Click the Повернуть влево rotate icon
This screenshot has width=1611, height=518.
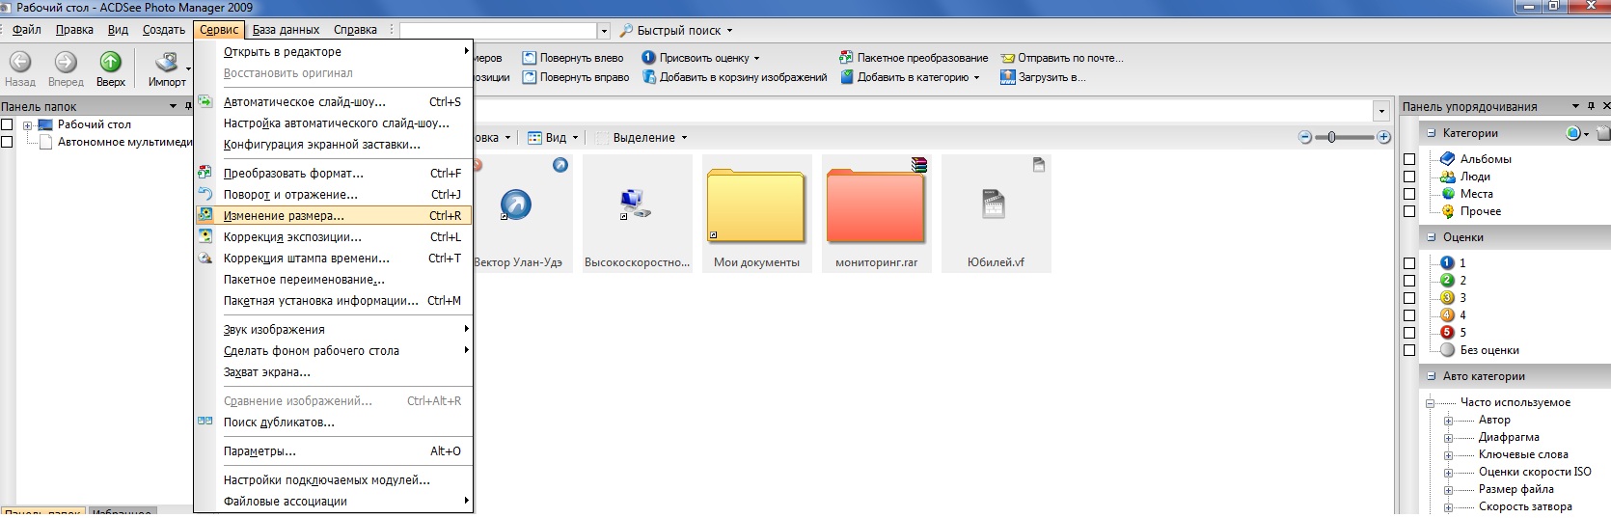(530, 58)
